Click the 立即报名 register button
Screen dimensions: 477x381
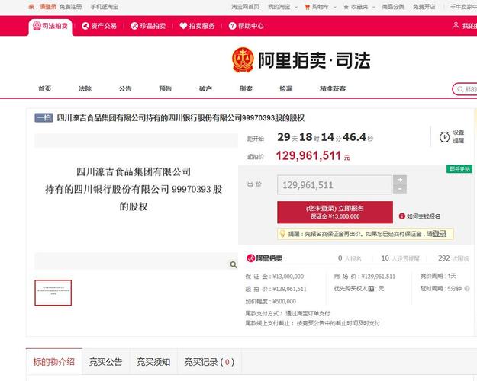tap(335, 212)
